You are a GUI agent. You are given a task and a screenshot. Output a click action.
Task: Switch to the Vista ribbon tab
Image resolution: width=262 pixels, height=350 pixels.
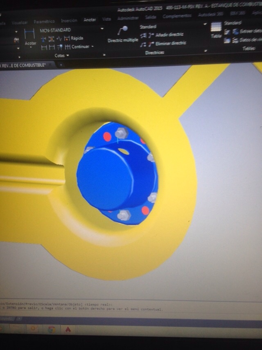coord(106,19)
